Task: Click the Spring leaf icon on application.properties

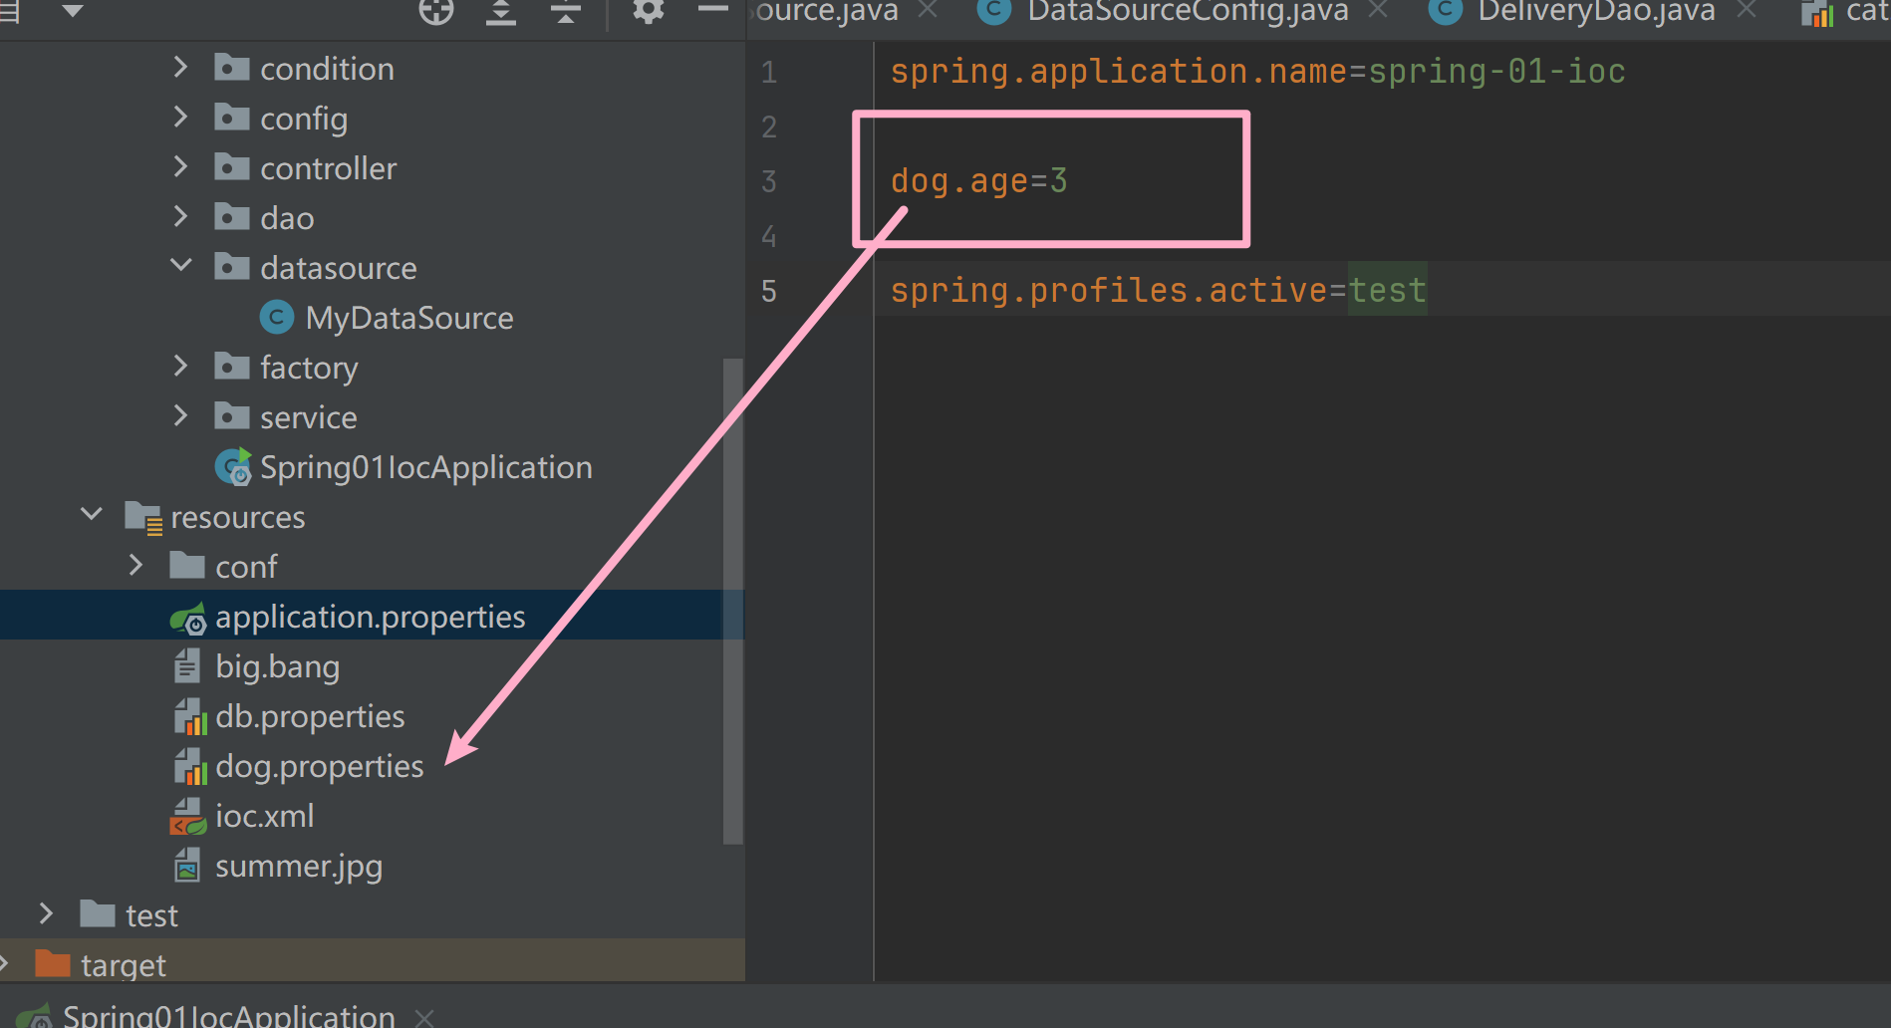Action: coord(189,617)
